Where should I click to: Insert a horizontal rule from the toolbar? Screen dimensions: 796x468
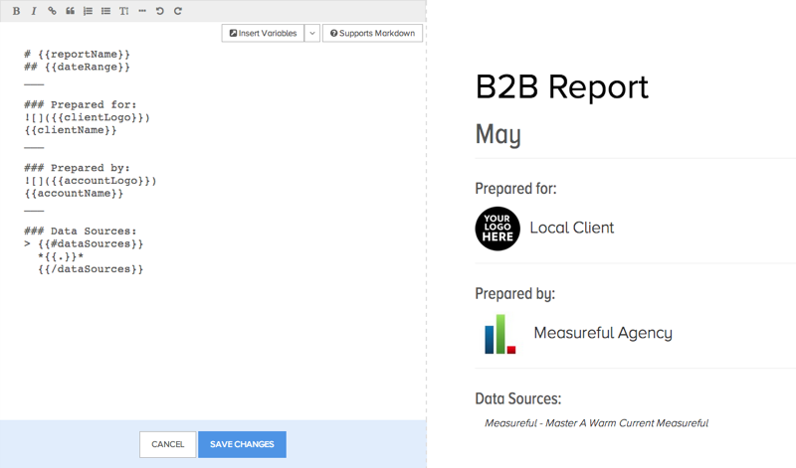tap(142, 11)
